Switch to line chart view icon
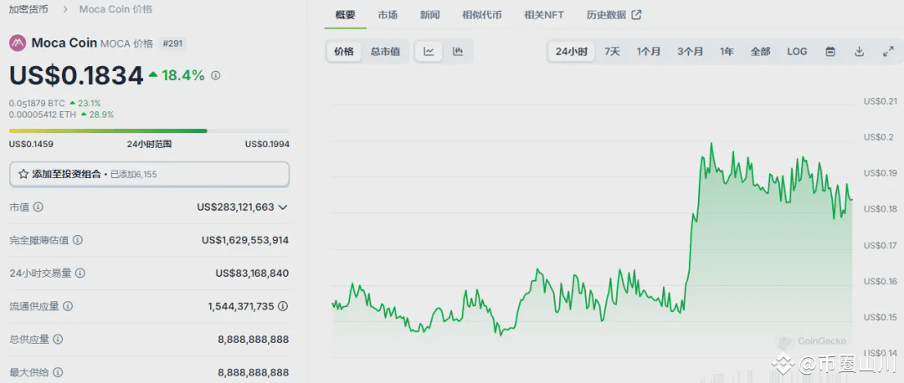The height and width of the screenshot is (383, 904). (429, 52)
